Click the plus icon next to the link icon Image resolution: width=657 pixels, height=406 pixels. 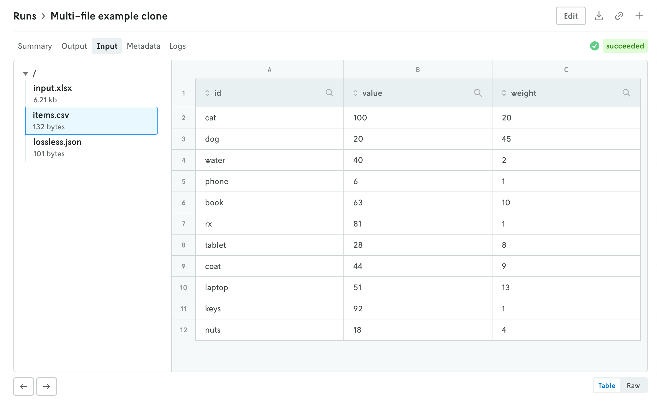(639, 16)
